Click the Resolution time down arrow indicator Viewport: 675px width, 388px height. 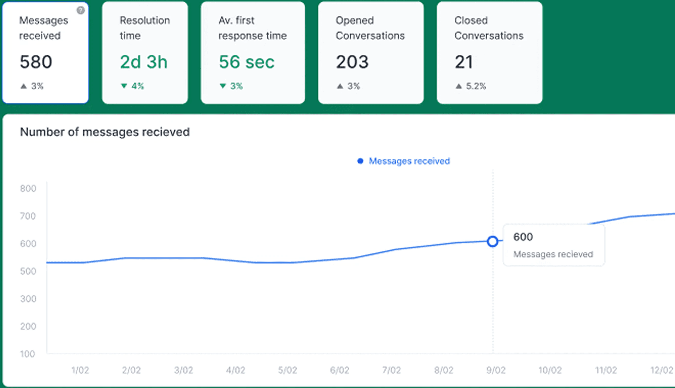[124, 86]
